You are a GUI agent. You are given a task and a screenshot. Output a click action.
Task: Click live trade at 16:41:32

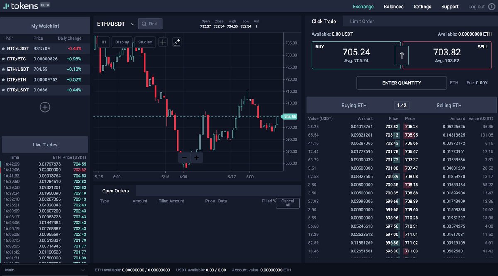coord(44,176)
